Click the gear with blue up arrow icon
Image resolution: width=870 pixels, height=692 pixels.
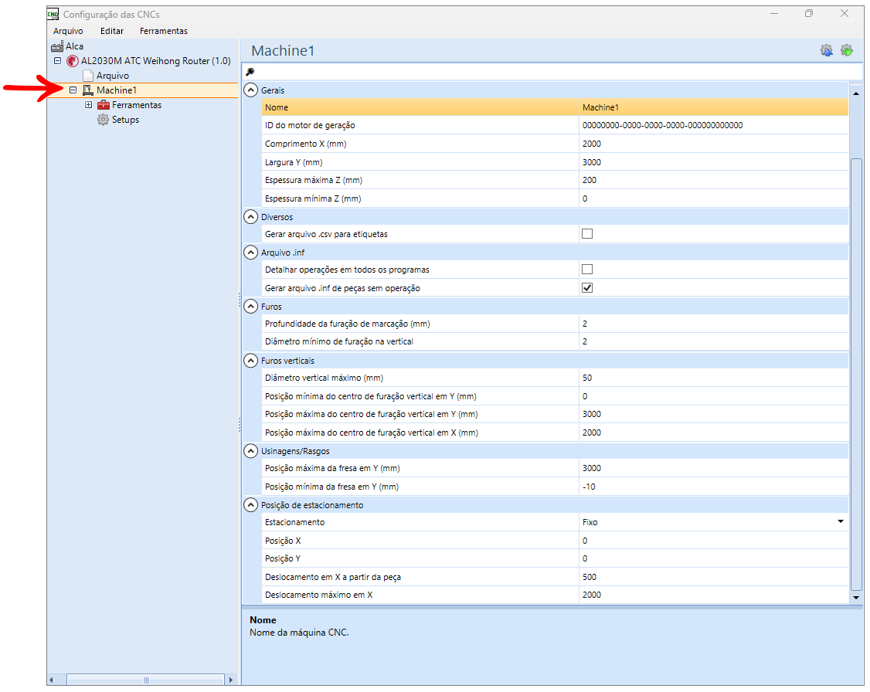827,51
